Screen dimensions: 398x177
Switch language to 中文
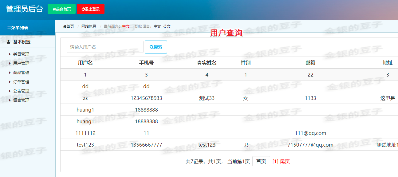pos(157,26)
